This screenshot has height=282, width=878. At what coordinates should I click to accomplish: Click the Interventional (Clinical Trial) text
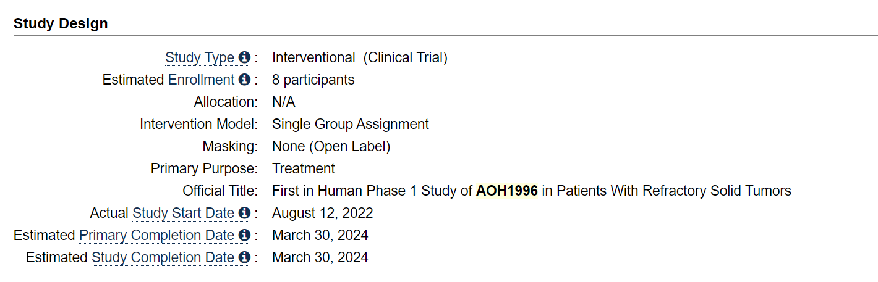[360, 58]
